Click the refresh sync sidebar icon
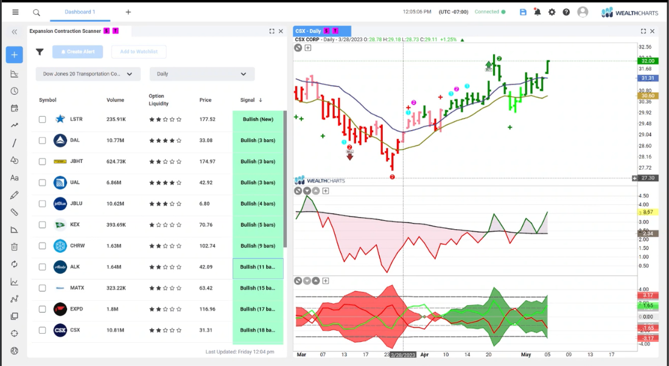The image size is (669, 366). click(14, 264)
